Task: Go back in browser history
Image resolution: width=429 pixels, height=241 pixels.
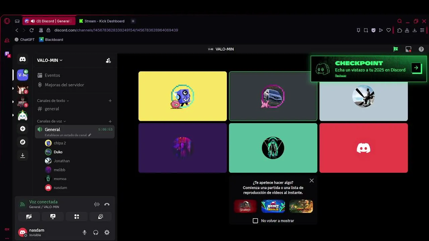Action: 17,30
